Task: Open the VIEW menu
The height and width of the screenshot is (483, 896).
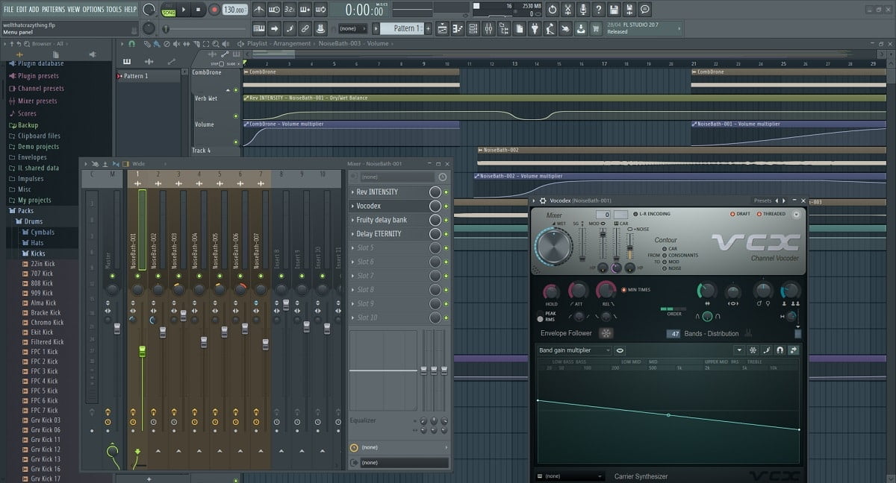Action: [x=73, y=9]
